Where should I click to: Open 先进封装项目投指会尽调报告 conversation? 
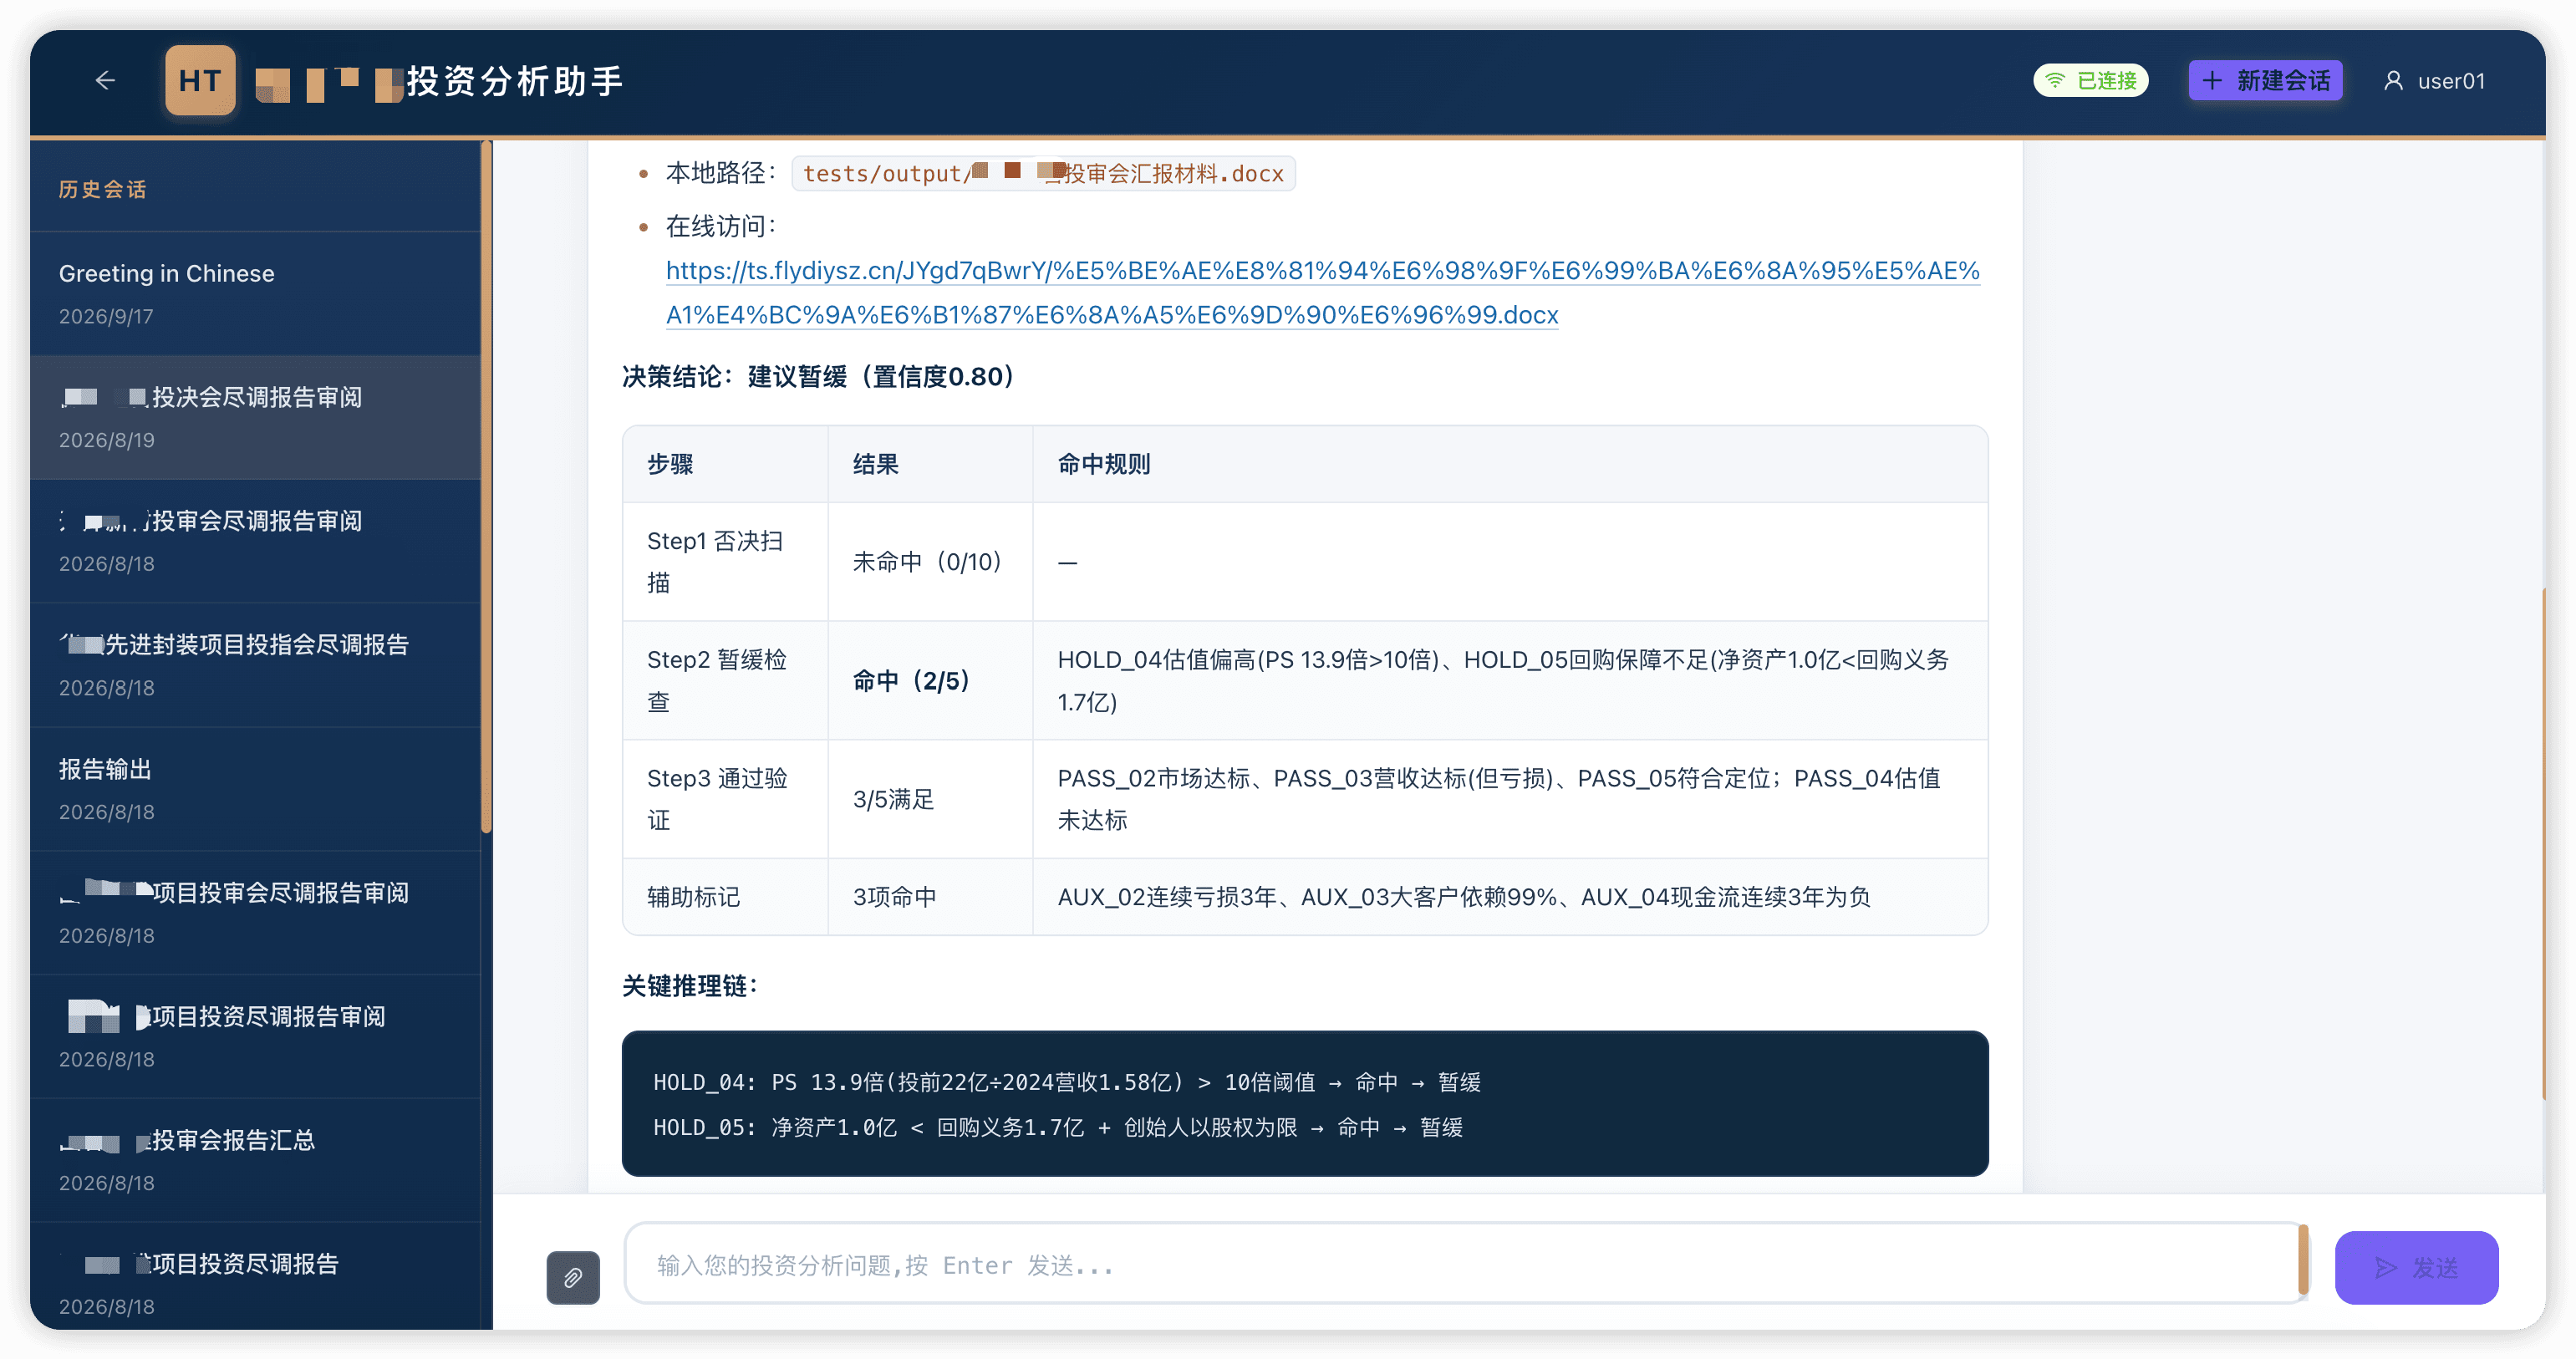point(256,666)
